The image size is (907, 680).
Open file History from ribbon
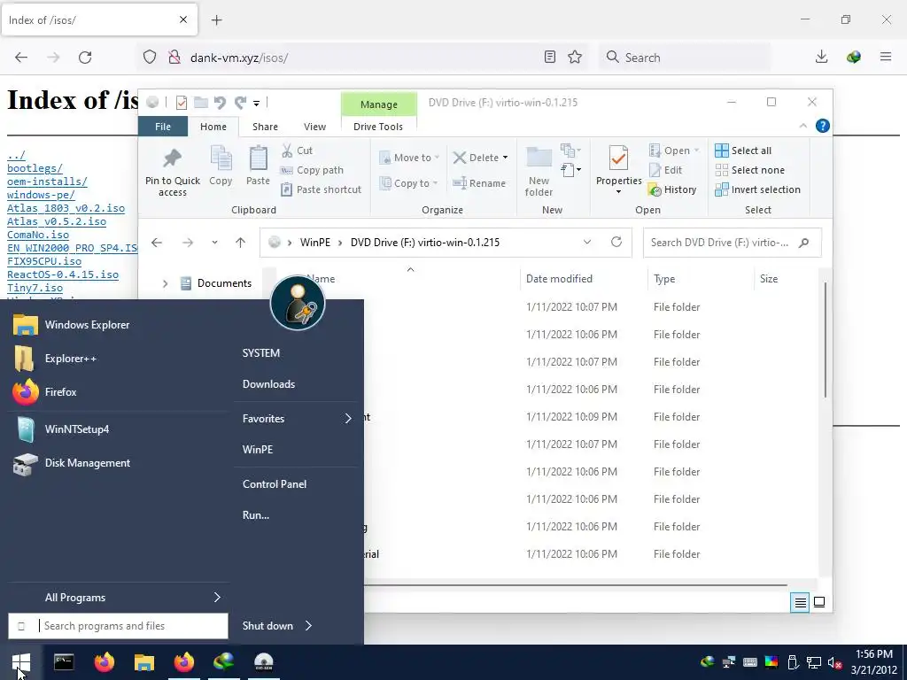click(x=673, y=189)
